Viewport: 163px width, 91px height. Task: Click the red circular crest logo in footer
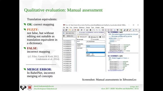pyautogui.click(x=30, y=87)
